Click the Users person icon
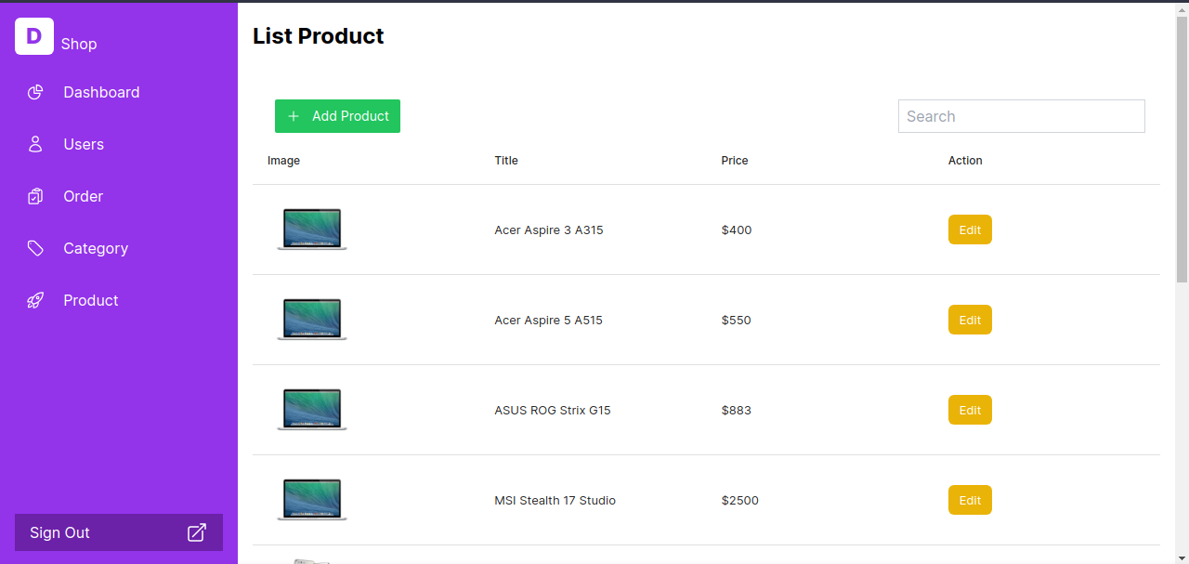1189x564 pixels. [x=35, y=144]
